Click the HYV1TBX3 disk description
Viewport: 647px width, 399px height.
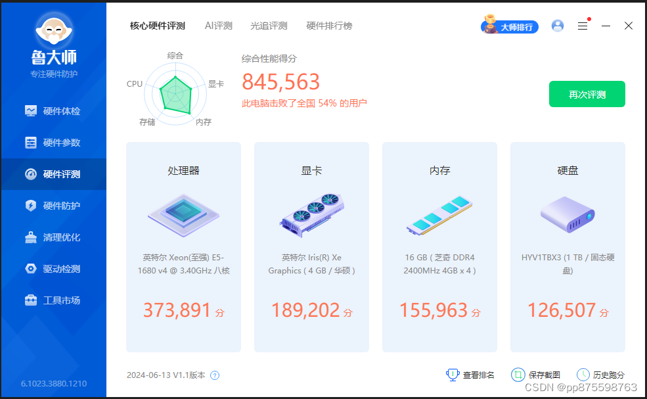pyautogui.click(x=568, y=264)
